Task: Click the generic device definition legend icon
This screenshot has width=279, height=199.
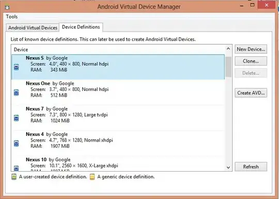Action: (x=92, y=177)
